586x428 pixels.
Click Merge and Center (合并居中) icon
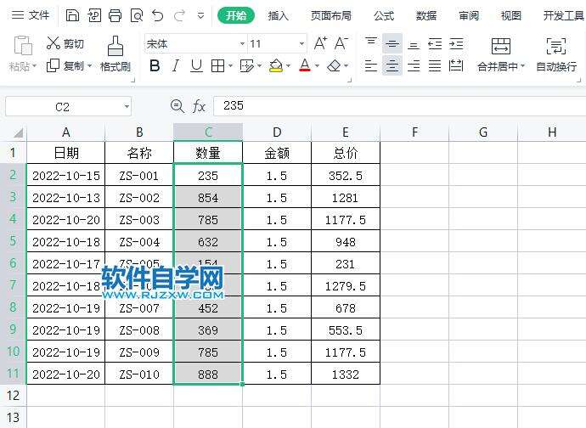coord(501,46)
